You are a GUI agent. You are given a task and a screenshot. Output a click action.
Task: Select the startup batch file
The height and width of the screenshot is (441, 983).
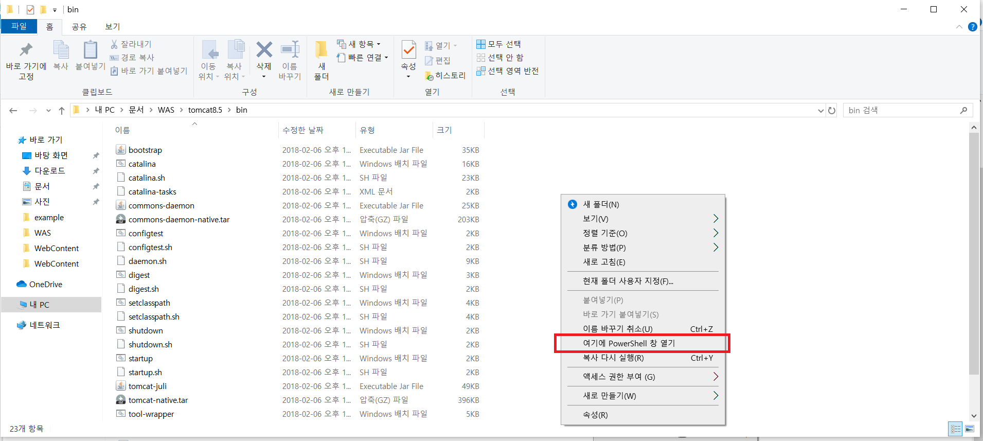pos(140,358)
